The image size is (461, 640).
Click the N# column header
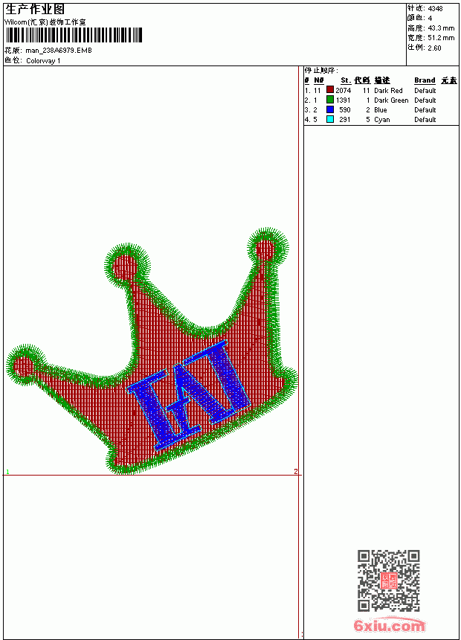tap(319, 80)
